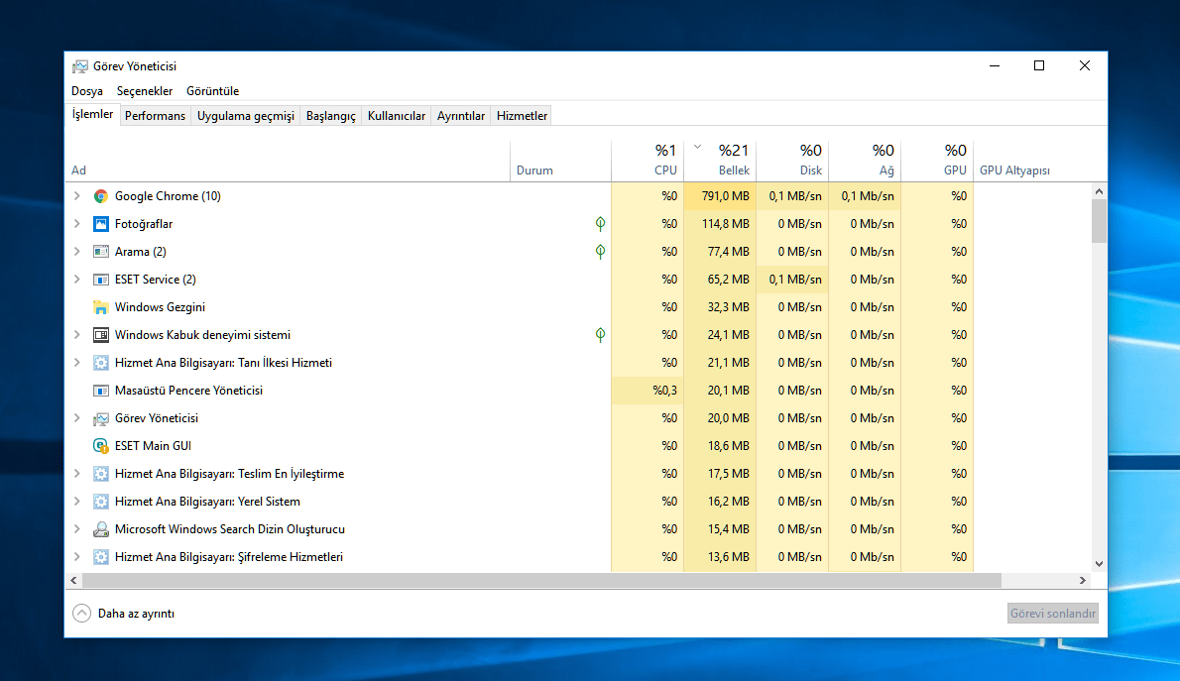1180x681 pixels.
Task: Open the Seçenekler menu
Action: click(x=145, y=91)
